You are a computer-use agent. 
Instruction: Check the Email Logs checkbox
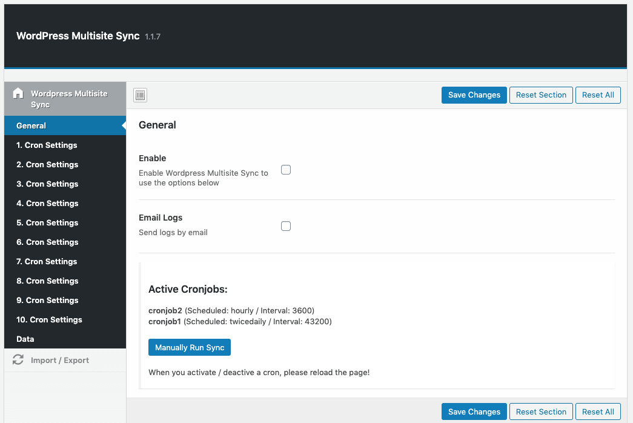click(285, 225)
